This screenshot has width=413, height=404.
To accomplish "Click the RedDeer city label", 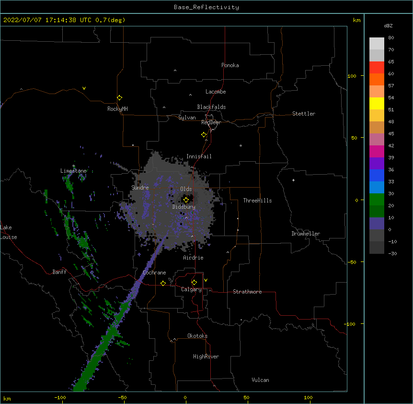I will point(211,122).
